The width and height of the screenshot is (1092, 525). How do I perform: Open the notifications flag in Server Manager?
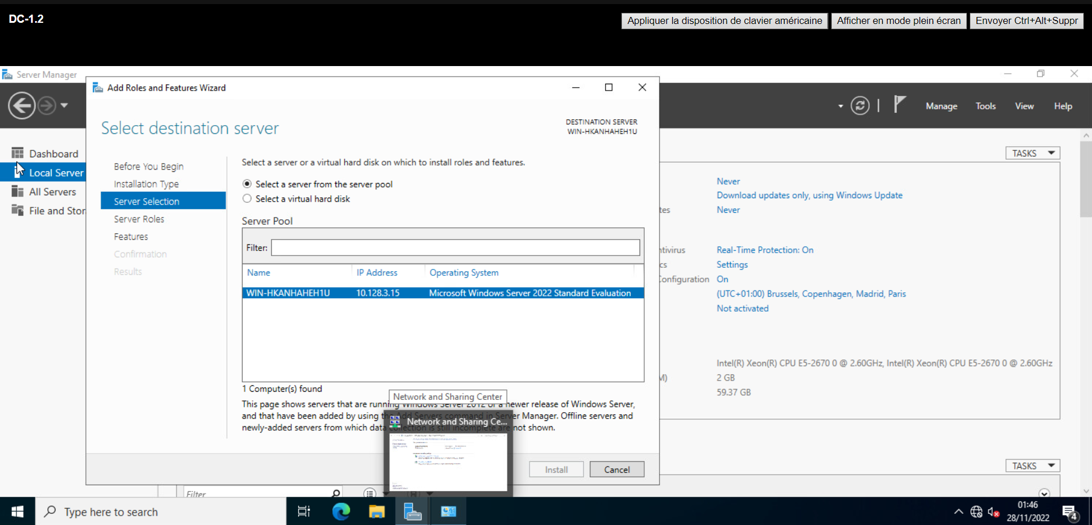coord(900,105)
